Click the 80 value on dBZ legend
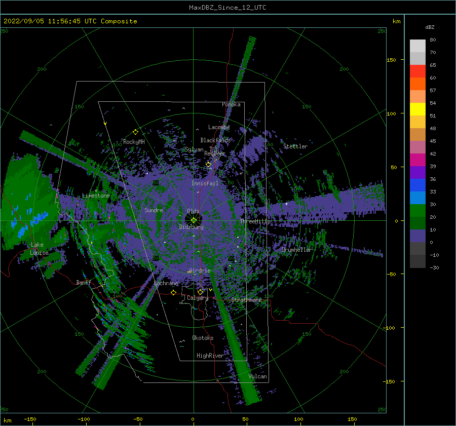Screen dimensions: 456x426 point(433,40)
